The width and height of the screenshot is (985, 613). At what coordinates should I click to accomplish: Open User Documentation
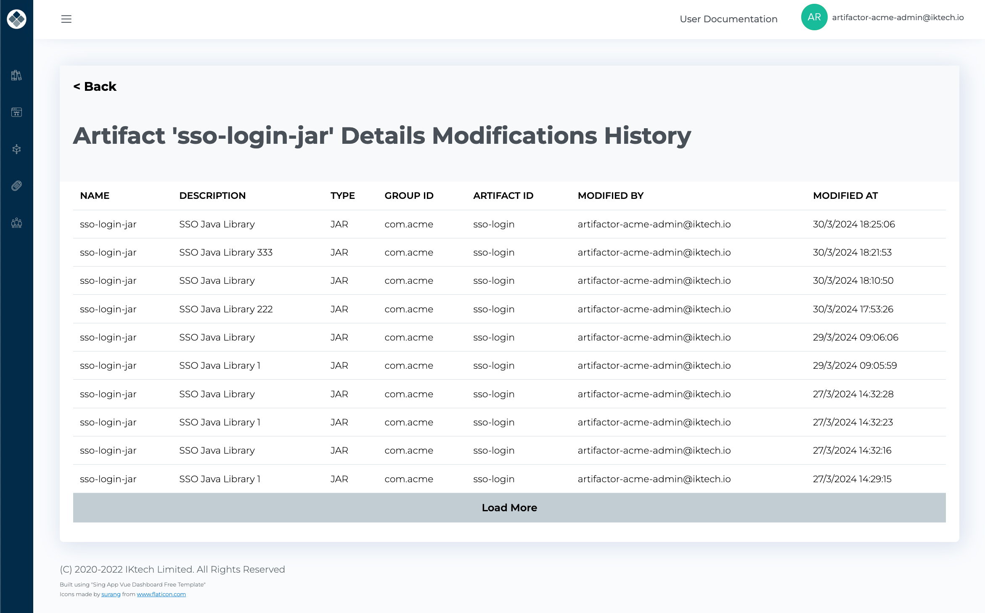tap(728, 19)
